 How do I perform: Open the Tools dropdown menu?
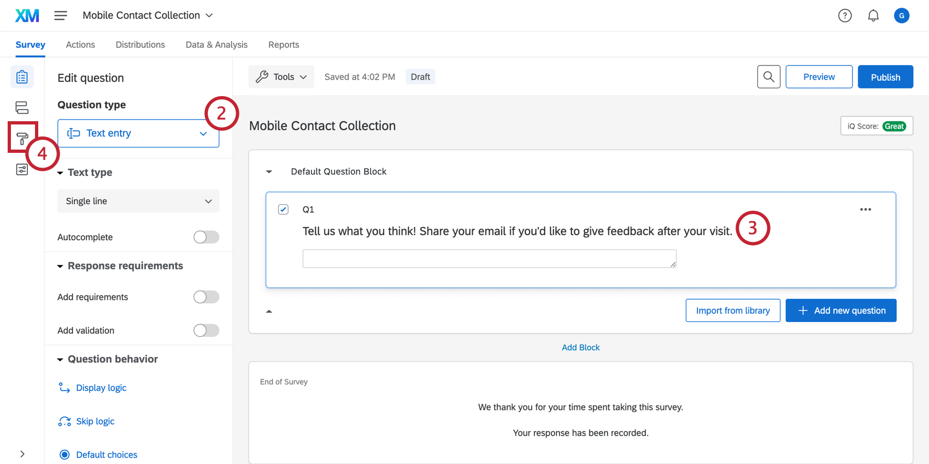tap(281, 77)
